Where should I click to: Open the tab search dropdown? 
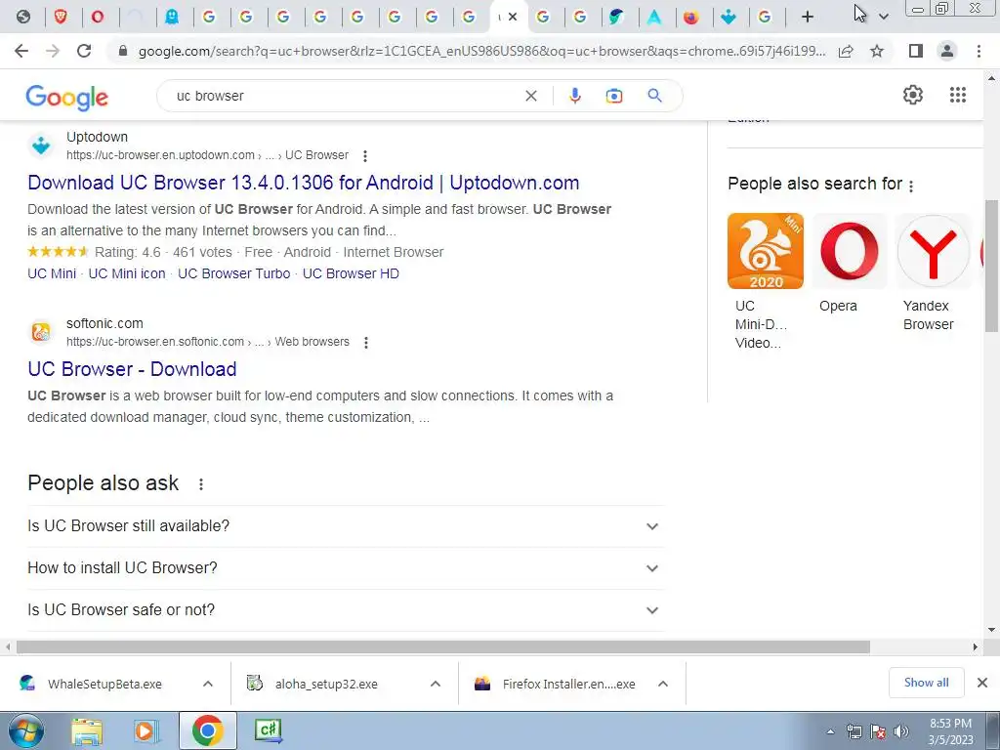883,17
